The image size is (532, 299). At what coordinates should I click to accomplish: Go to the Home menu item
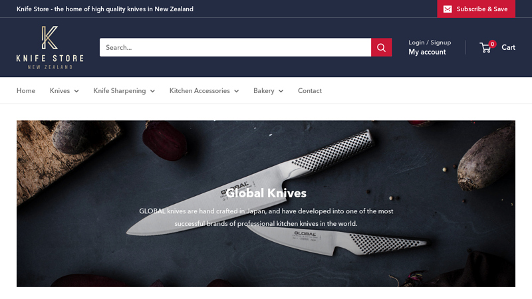(x=26, y=91)
